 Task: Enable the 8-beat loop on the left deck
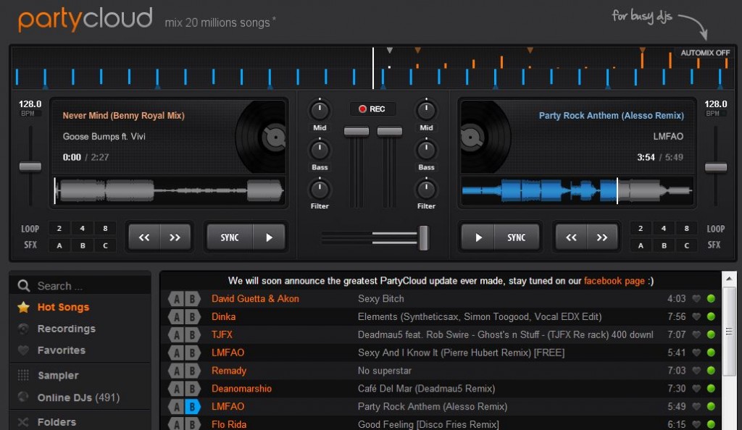(105, 228)
